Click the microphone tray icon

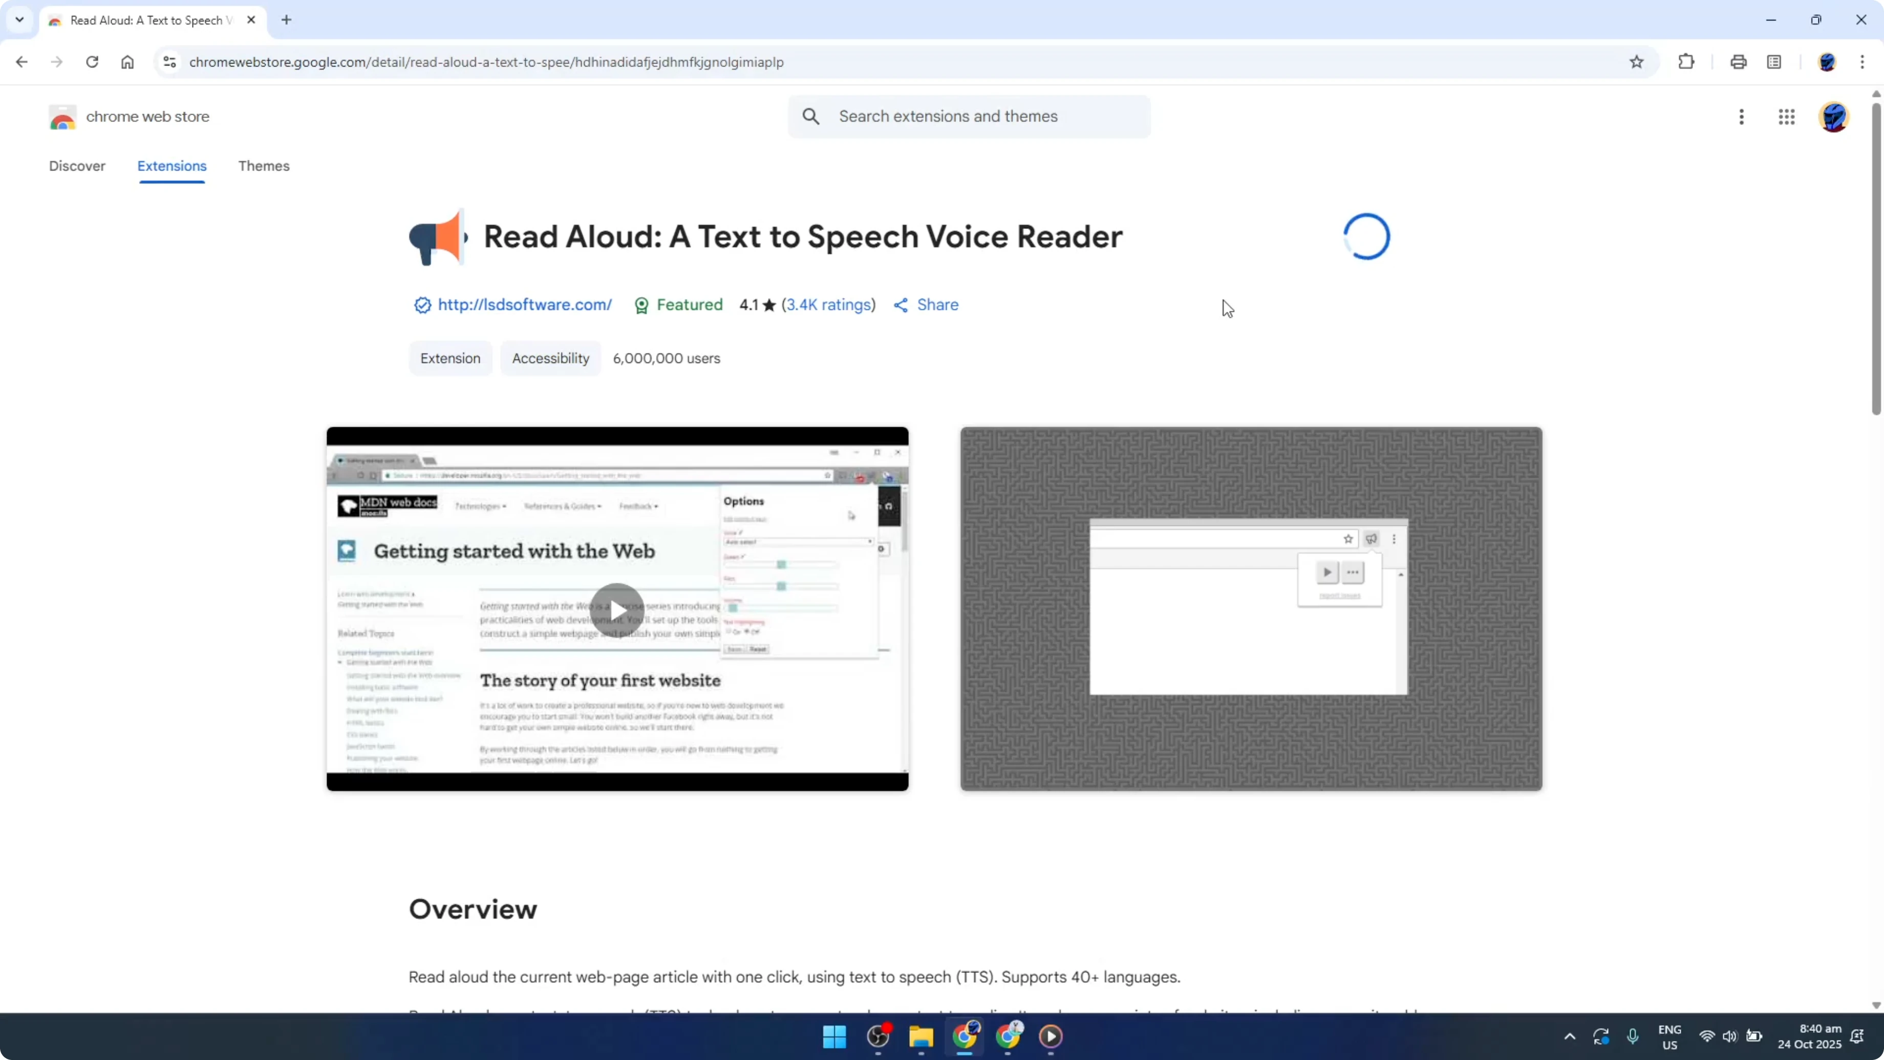[x=1633, y=1036]
